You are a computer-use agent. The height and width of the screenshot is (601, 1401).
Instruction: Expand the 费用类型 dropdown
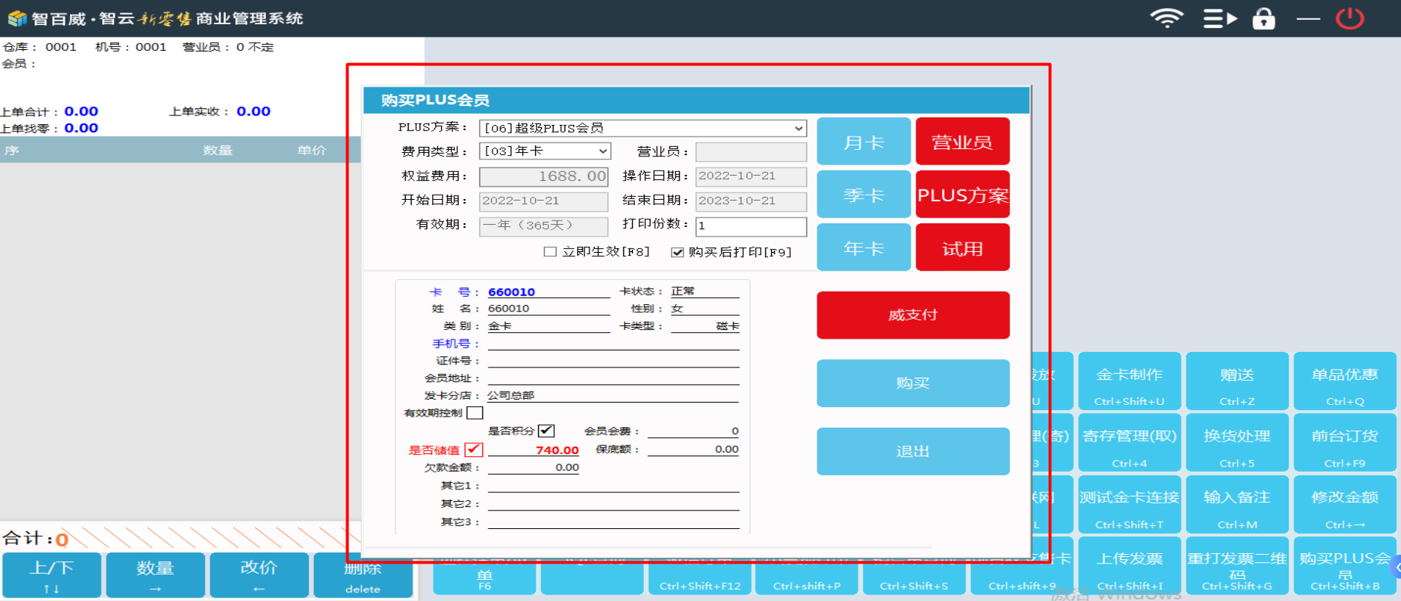click(x=603, y=151)
